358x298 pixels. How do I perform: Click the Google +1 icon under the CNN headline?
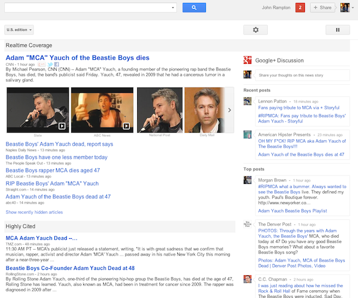coord(42,64)
